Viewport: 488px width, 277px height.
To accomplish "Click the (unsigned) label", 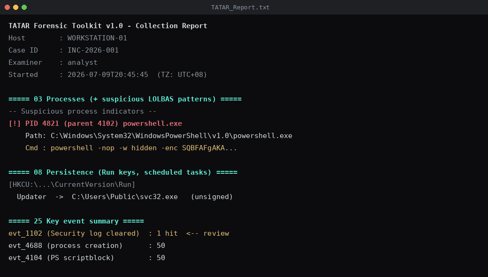I will point(212,197).
